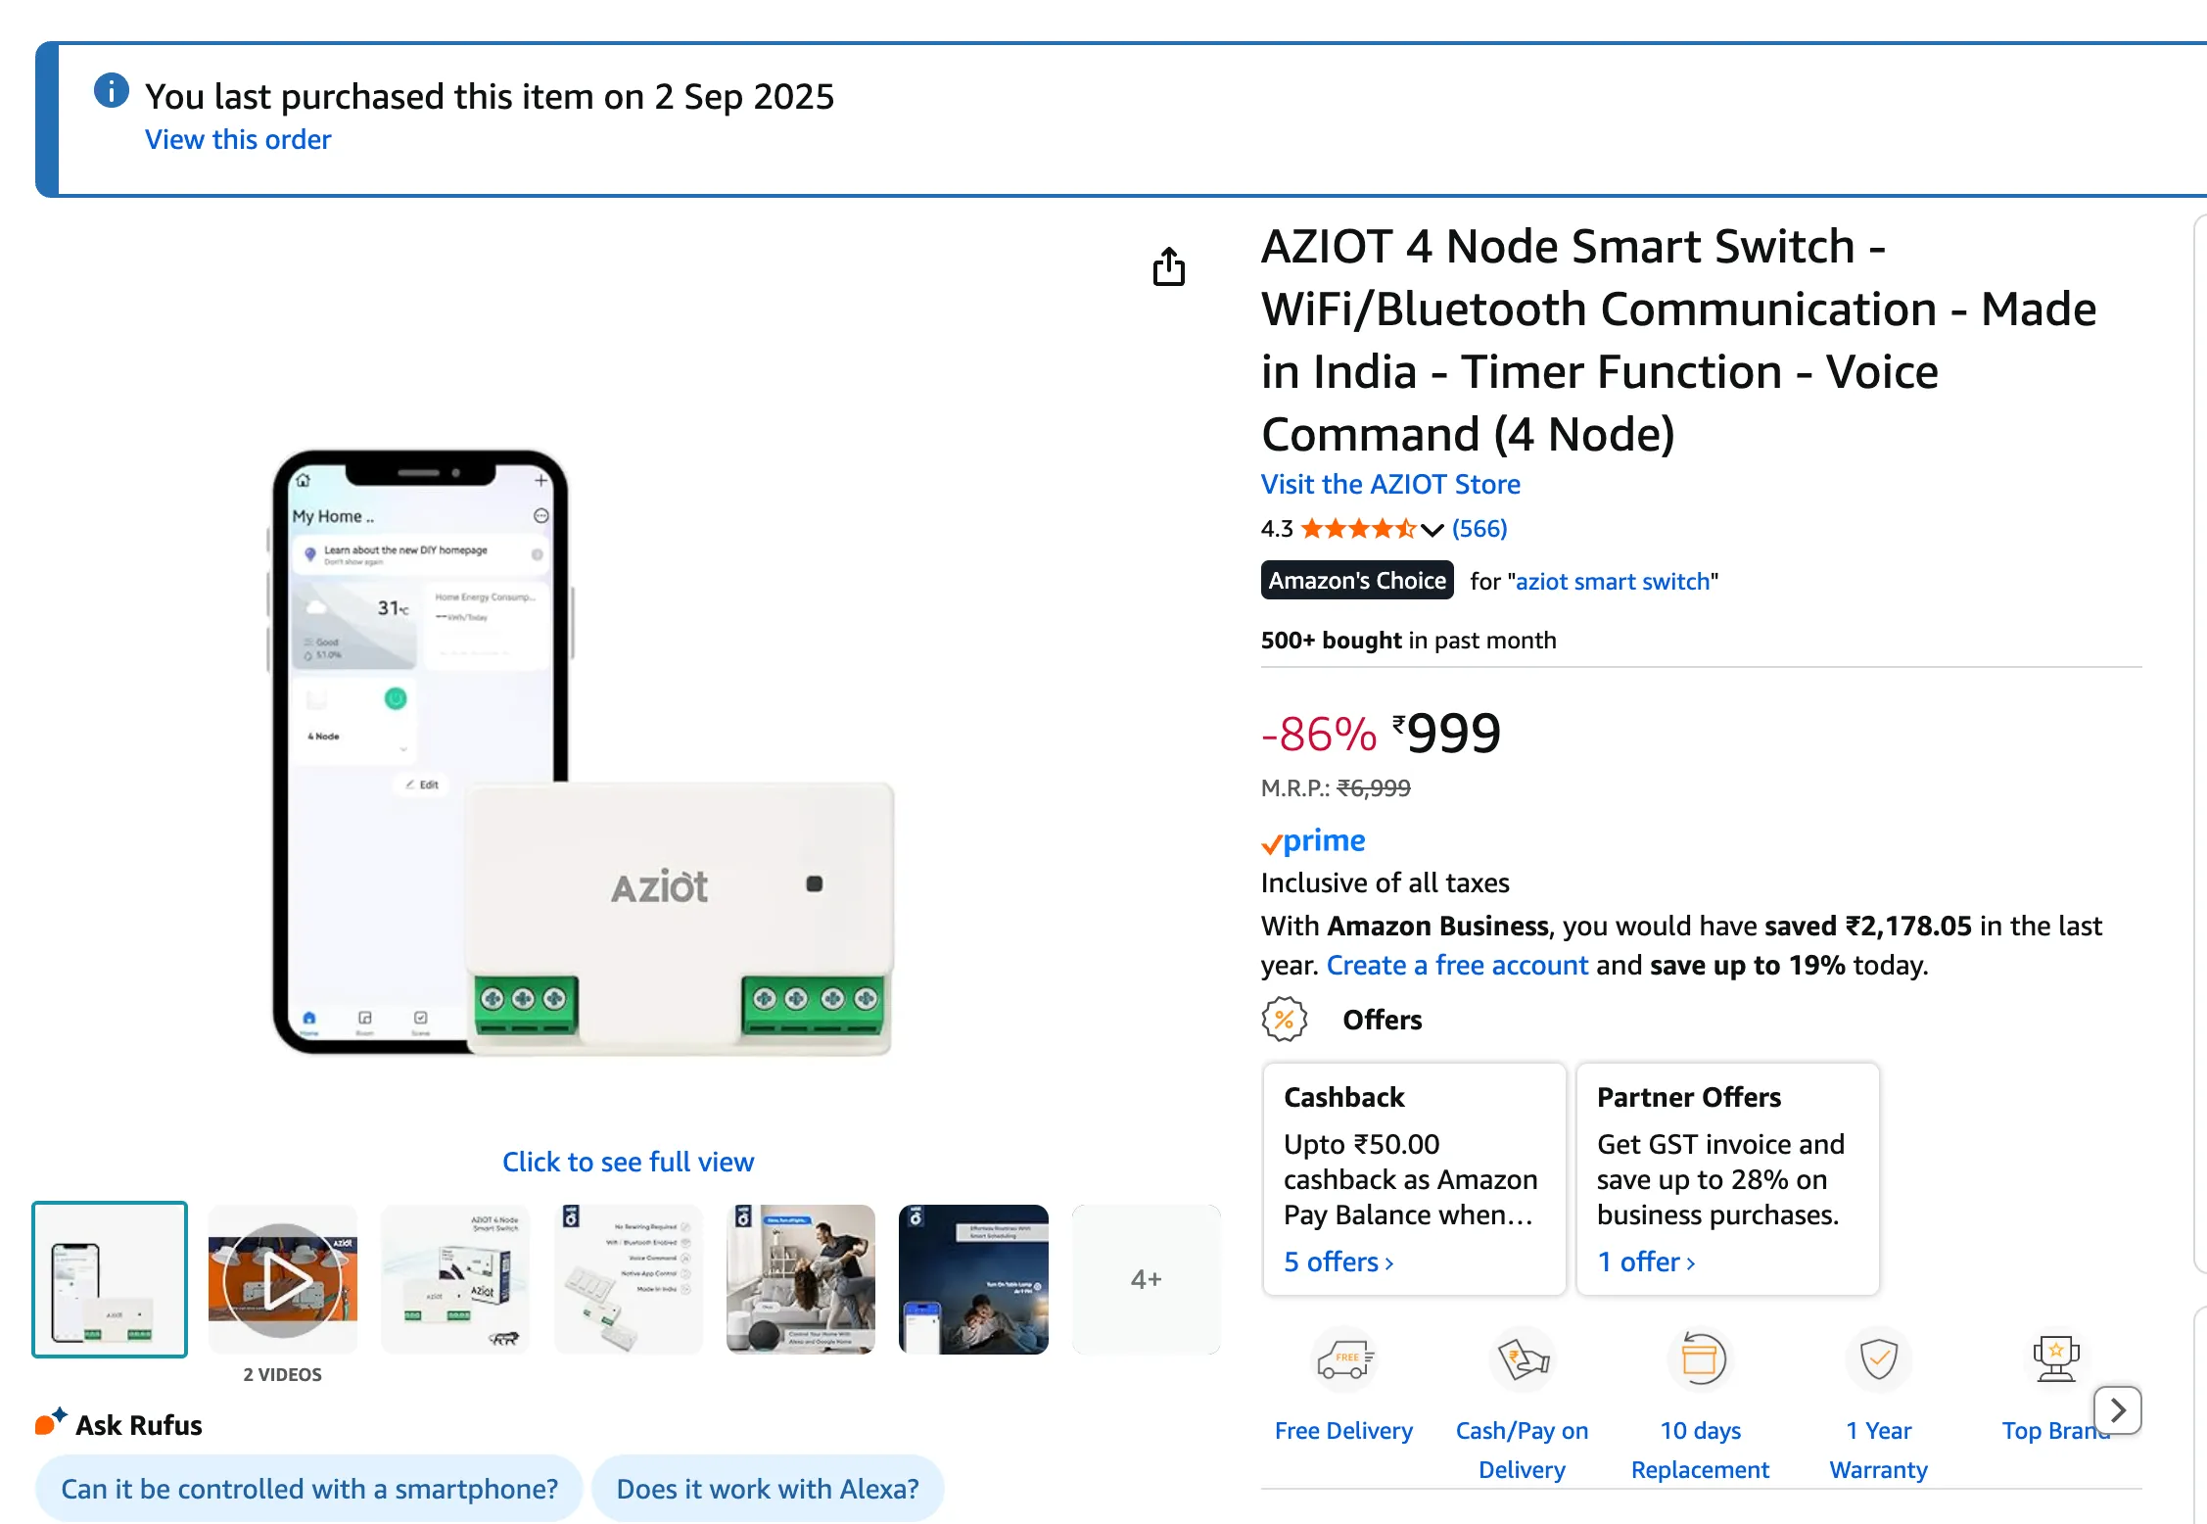Click "Create a free account" link
This screenshot has height=1524, width=2207.
1457,965
